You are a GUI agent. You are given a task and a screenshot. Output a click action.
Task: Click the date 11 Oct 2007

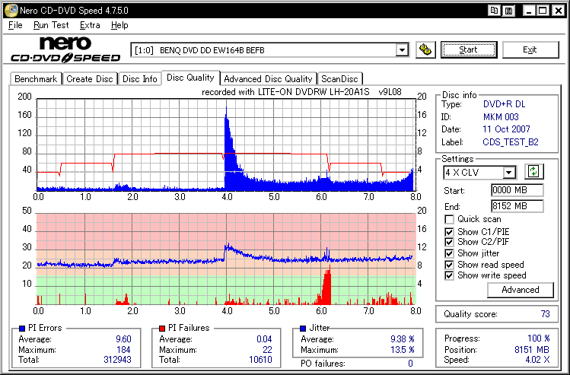[x=506, y=129]
